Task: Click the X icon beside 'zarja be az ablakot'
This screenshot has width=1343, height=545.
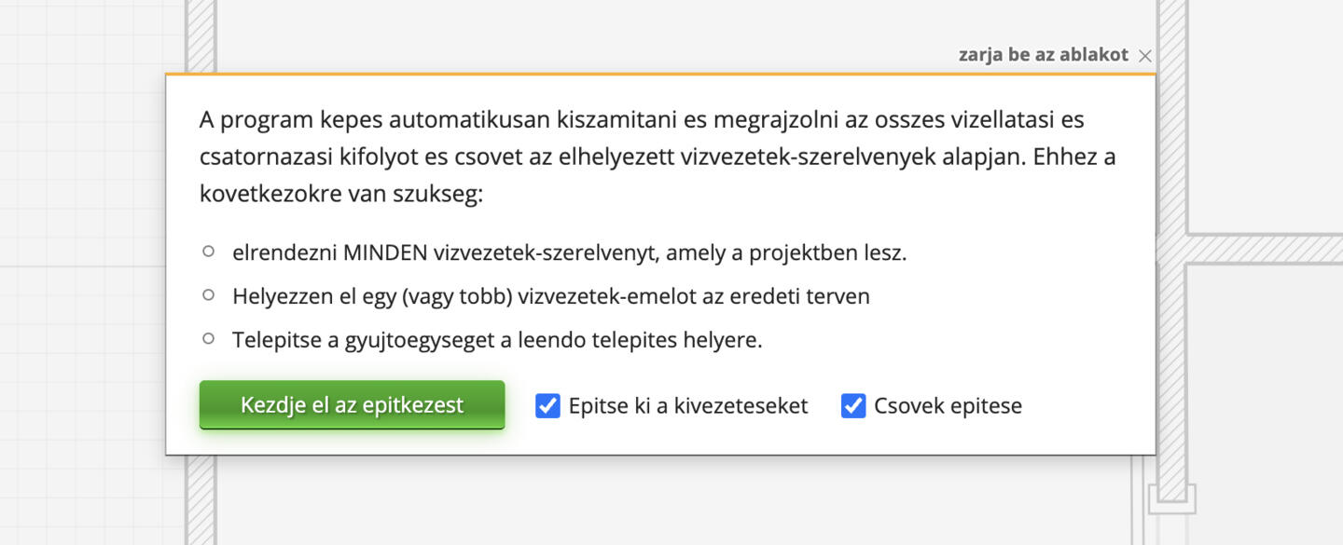Action: click(x=1145, y=56)
